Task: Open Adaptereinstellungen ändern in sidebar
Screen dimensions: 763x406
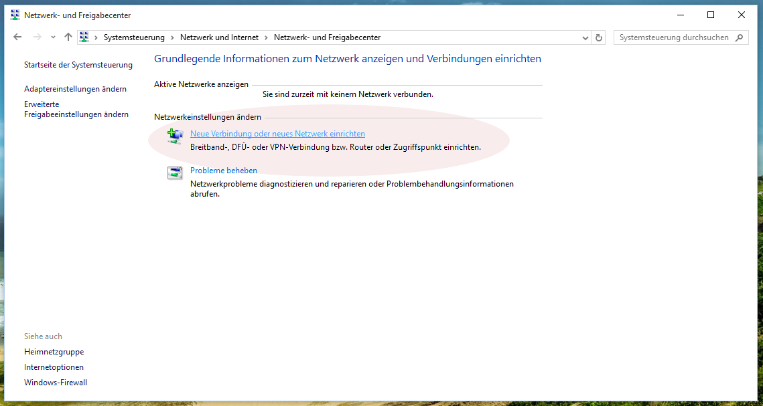Action: [75, 89]
